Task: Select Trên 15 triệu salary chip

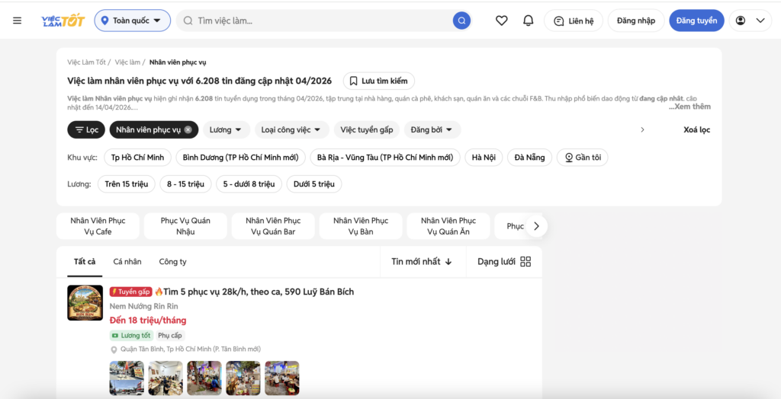Action: [127, 184]
